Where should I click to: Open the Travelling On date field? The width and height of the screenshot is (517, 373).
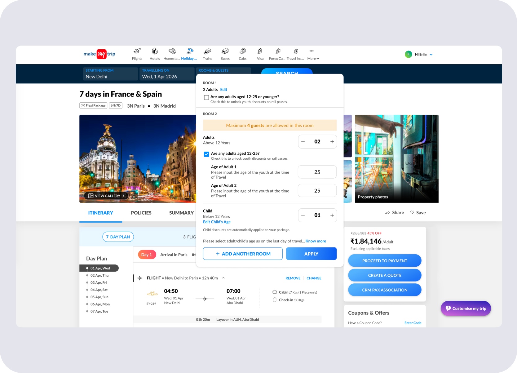[167, 74]
